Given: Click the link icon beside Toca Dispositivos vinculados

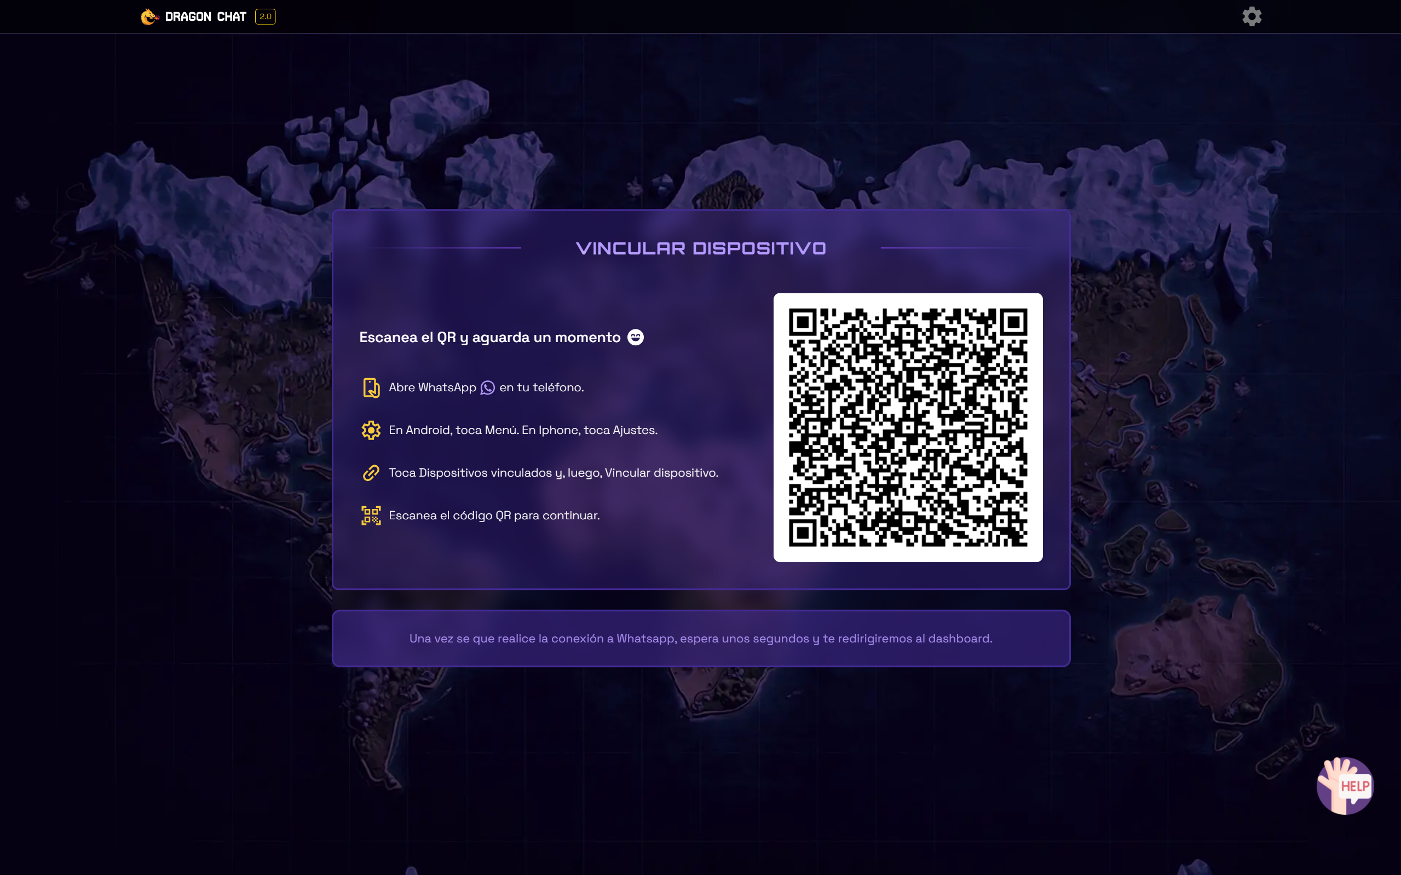Looking at the screenshot, I should [371, 473].
